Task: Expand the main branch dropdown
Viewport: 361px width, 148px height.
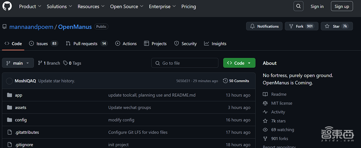Action: [18, 63]
